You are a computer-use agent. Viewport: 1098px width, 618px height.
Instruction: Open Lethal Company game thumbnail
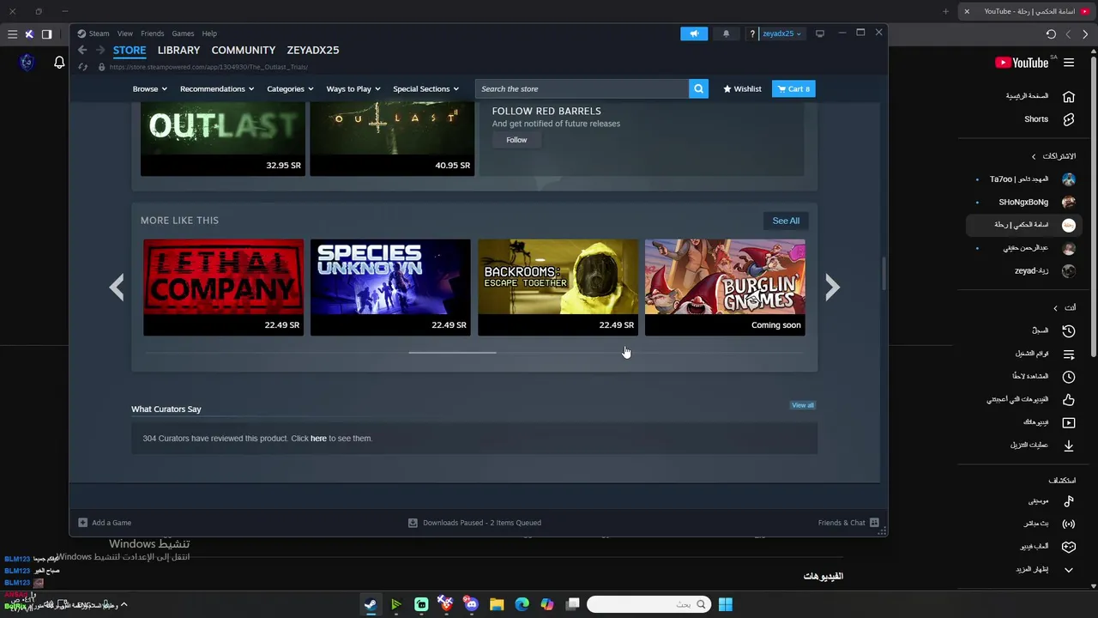pyautogui.click(x=223, y=287)
